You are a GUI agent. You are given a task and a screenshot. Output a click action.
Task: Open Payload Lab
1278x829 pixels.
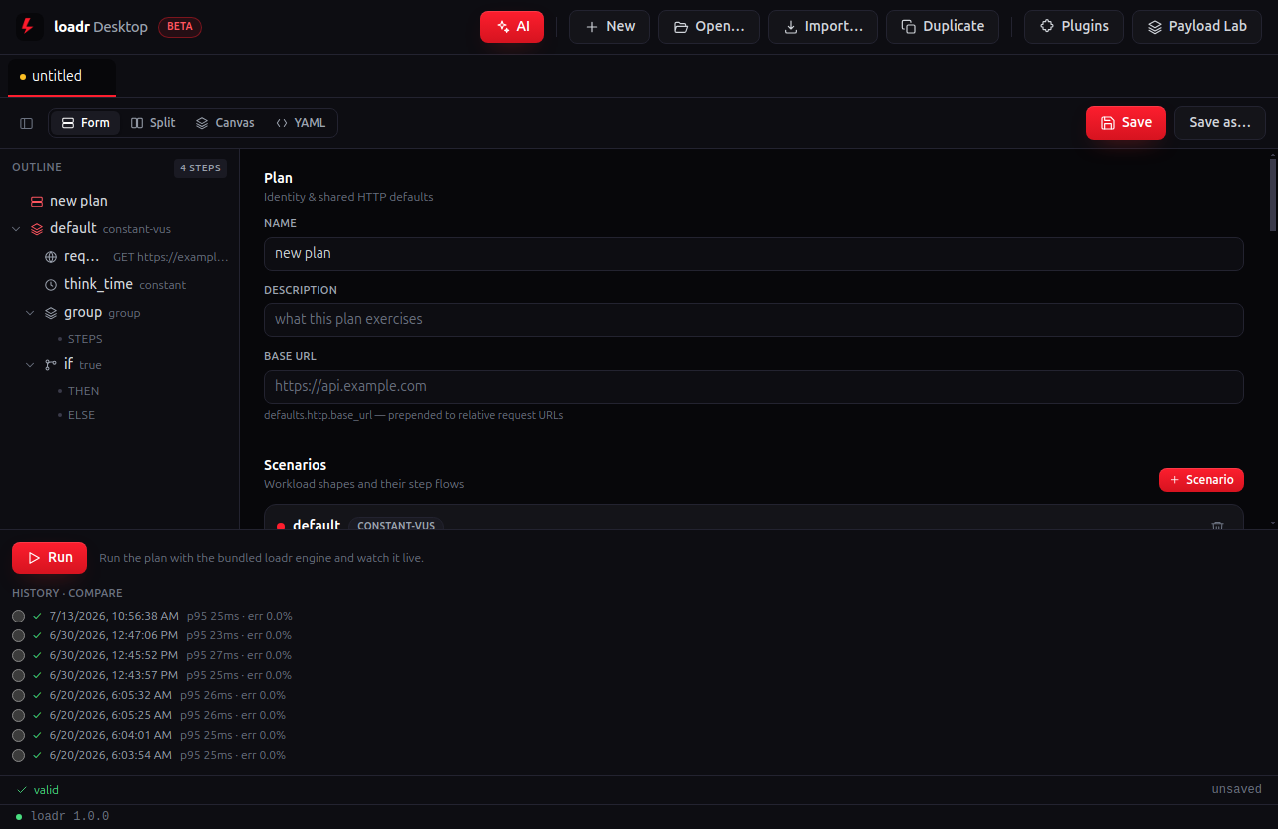point(1197,27)
